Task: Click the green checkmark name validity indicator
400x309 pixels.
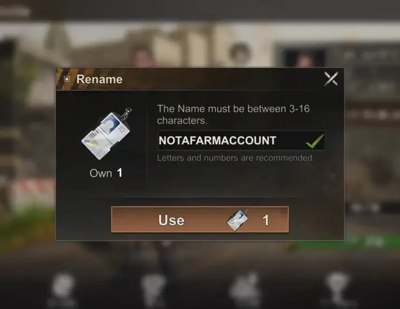Action: tap(315, 142)
